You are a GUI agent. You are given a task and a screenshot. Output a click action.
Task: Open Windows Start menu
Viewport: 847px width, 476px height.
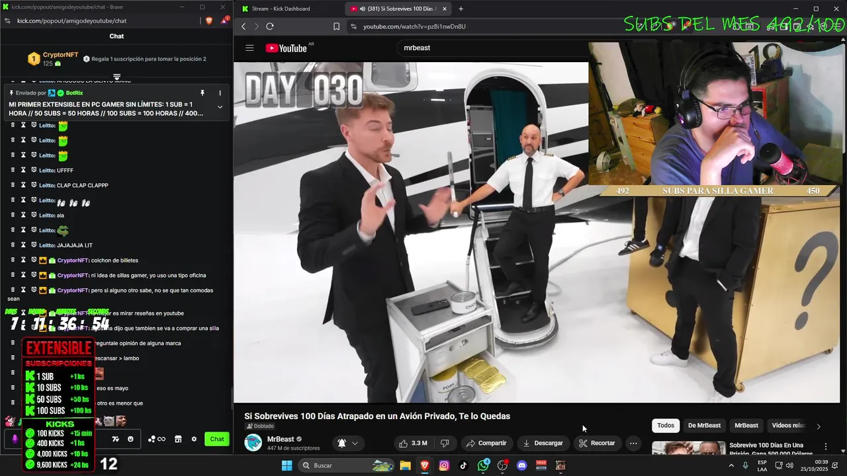[287, 465]
